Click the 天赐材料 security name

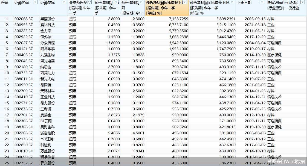48,91
